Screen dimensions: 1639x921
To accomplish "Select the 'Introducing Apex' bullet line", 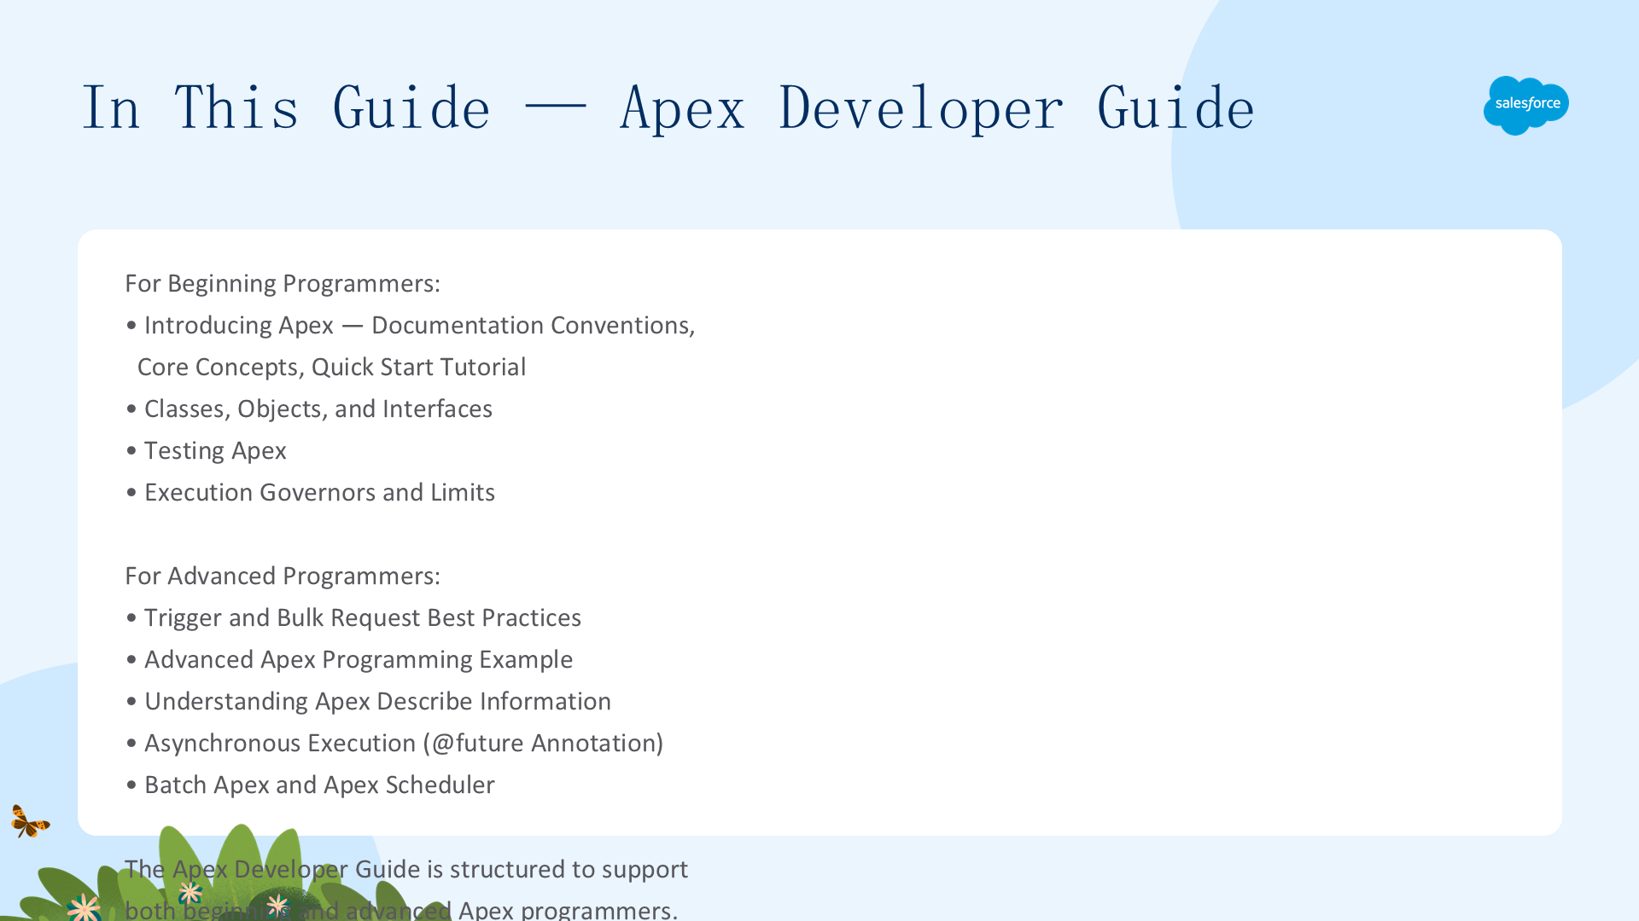I will (411, 325).
